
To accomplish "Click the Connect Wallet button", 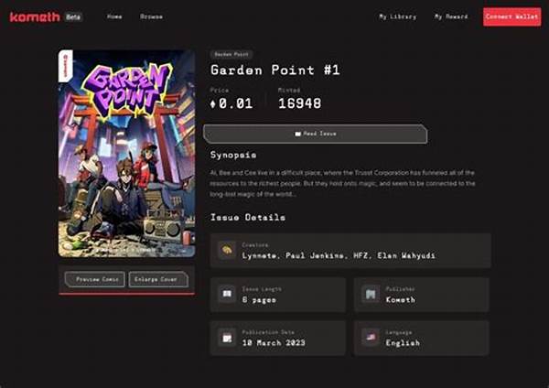I will [511, 16].
